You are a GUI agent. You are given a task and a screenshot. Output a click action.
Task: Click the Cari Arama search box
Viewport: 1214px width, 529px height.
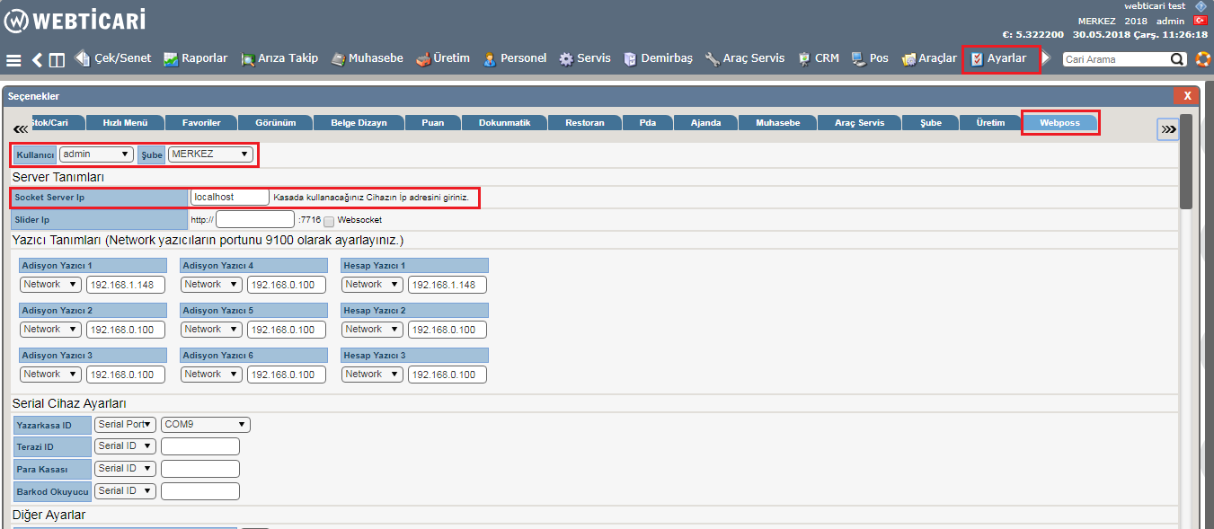(1115, 59)
